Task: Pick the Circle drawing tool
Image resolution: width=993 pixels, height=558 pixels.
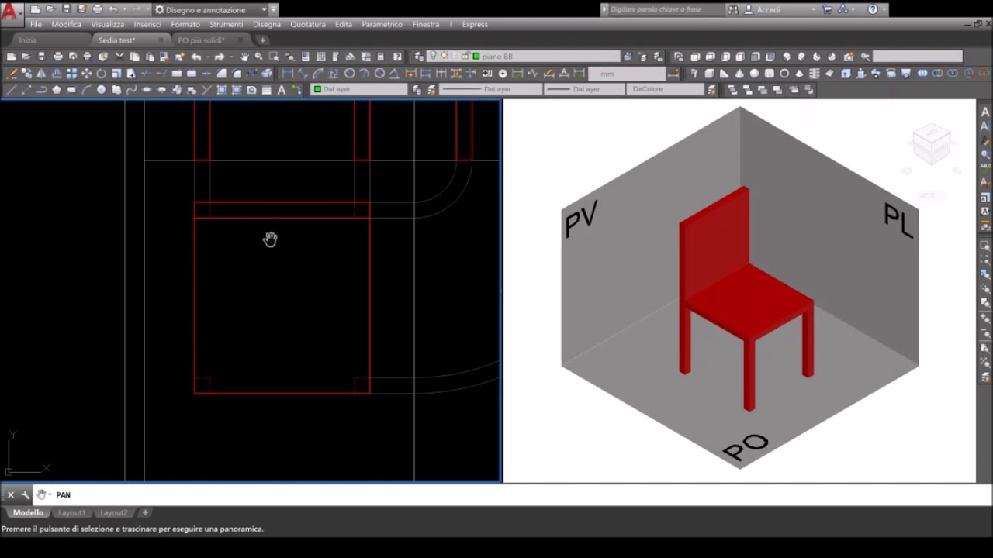Action: tap(101, 89)
